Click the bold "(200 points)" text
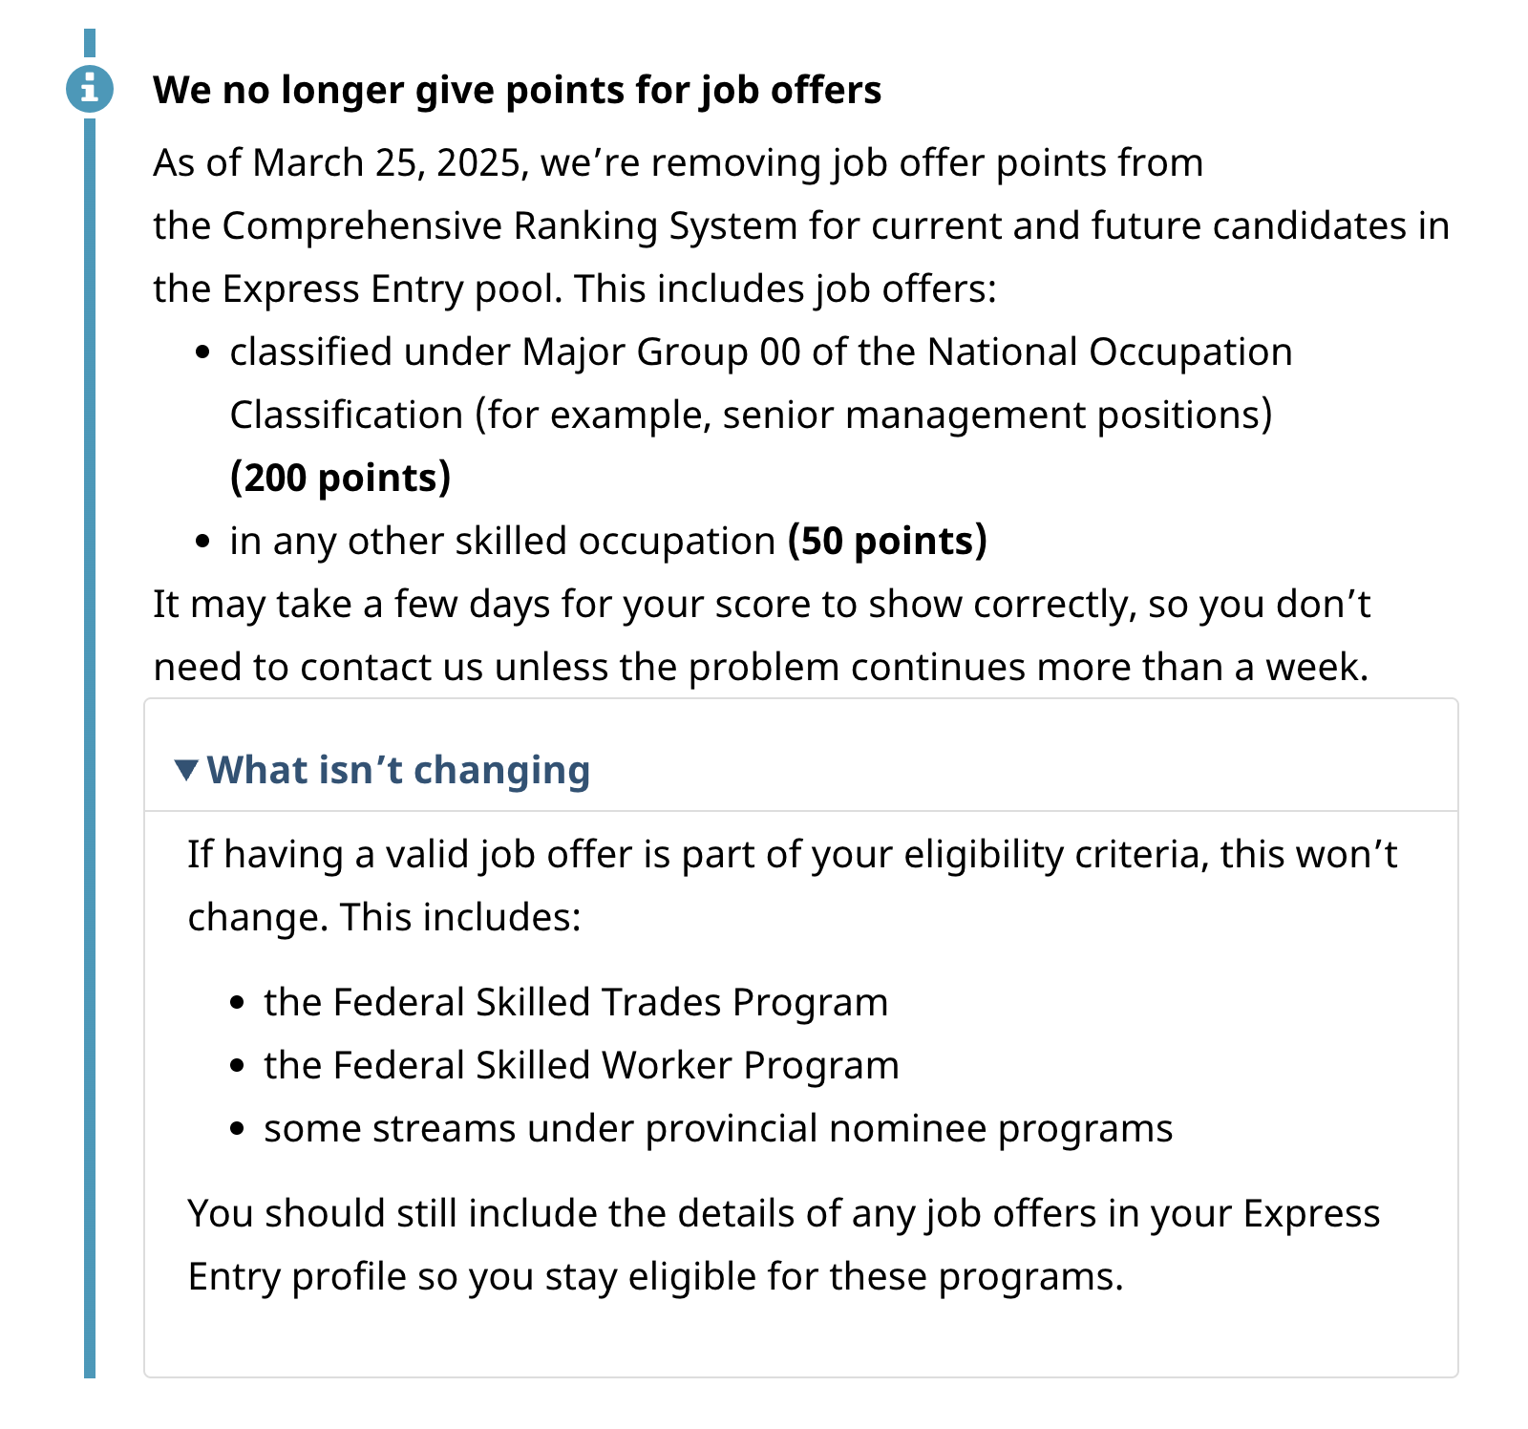The image size is (1528, 1429). [340, 478]
